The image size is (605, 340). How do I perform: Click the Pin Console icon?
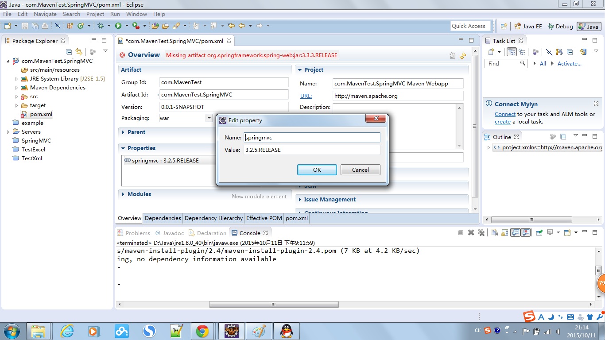point(539,232)
